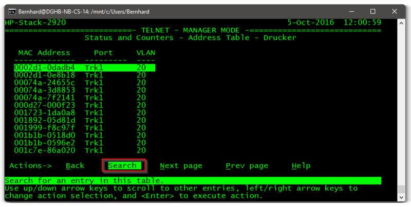Click the scrollbar up arrow
This screenshot has height=207, width=411.
pos(401,23)
